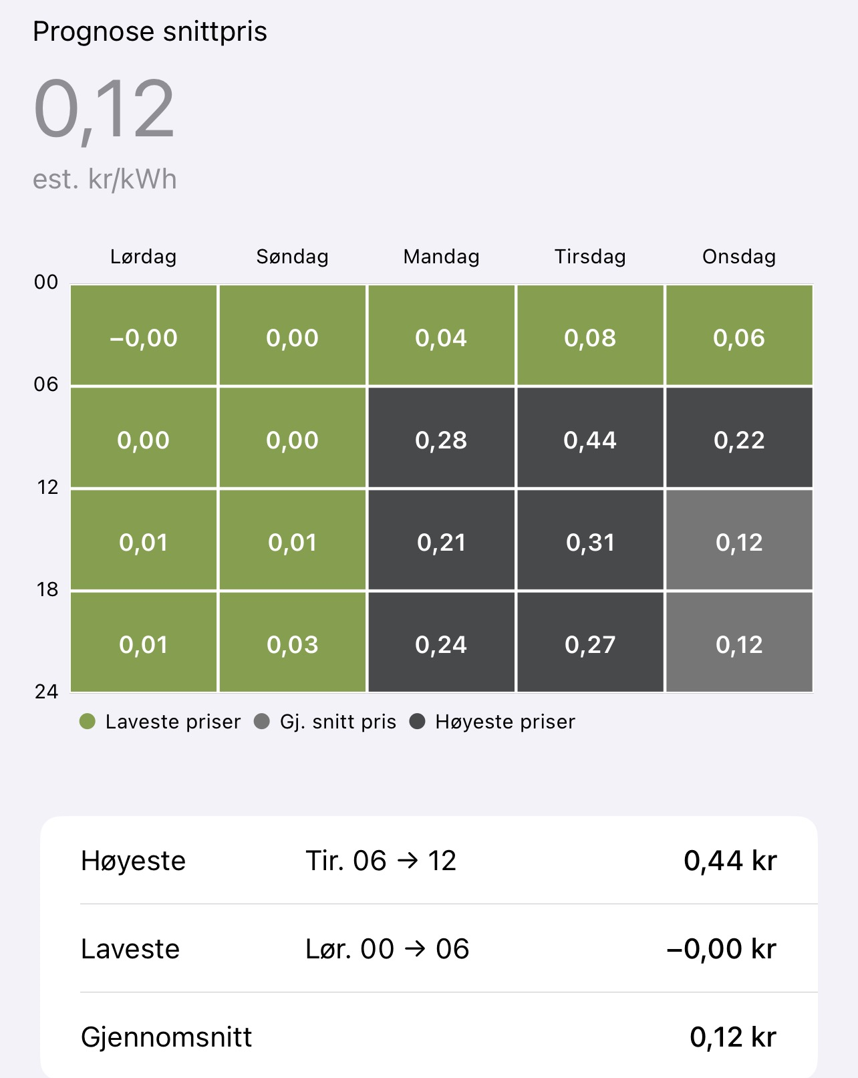Tap the Lørdag column header
Viewport: 858px width, 1078px height.
pyautogui.click(x=144, y=257)
